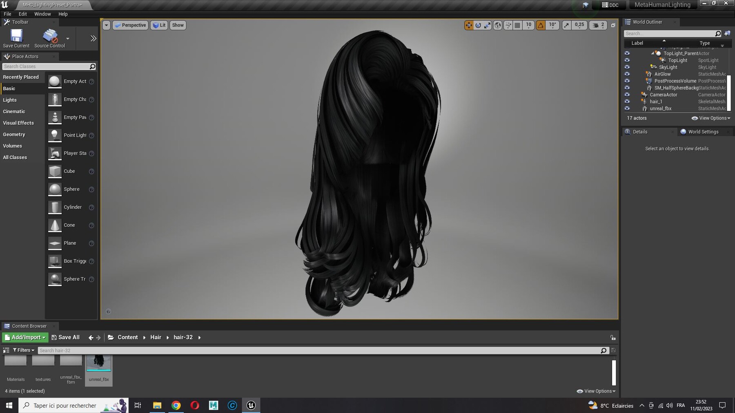Click the Add/Import button
Image resolution: width=735 pixels, height=413 pixels.
pyautogui.click(x=25, y=338)
